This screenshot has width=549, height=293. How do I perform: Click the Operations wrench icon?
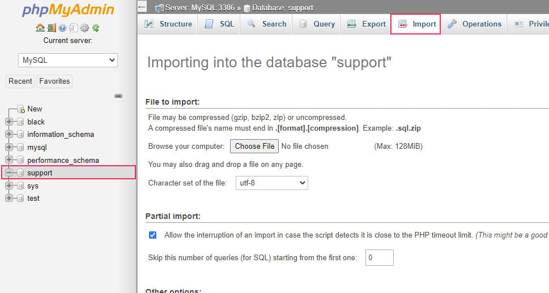click(x=452, y=24)
